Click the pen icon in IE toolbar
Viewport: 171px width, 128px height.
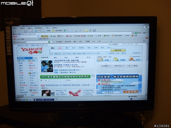(90, 30)
